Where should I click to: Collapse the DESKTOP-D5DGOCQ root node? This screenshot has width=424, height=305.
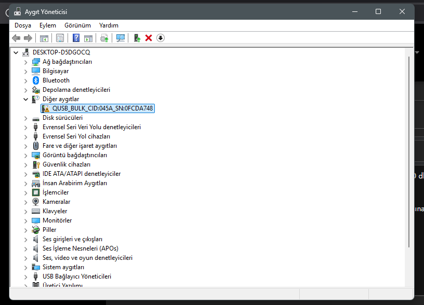pos(16,52)
